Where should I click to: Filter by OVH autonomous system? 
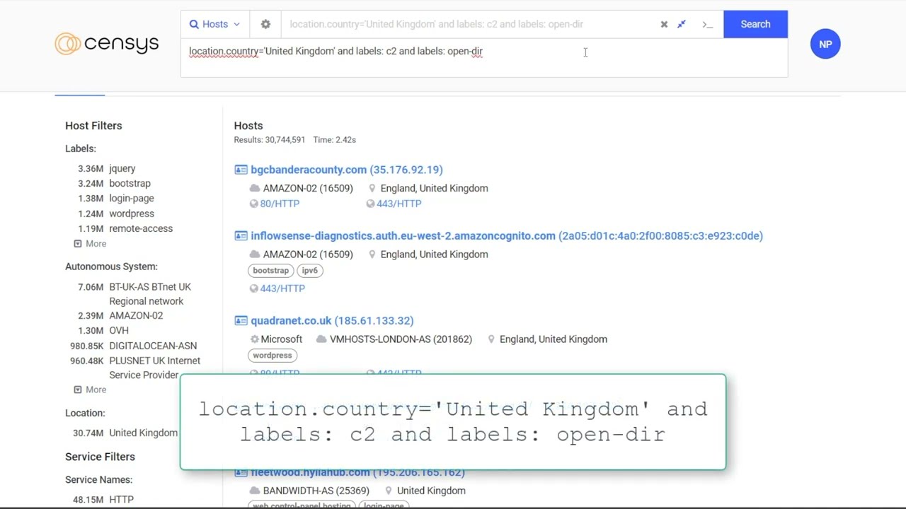118,331
